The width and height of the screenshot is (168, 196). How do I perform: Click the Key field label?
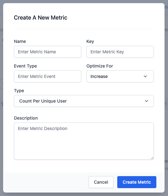90,41
